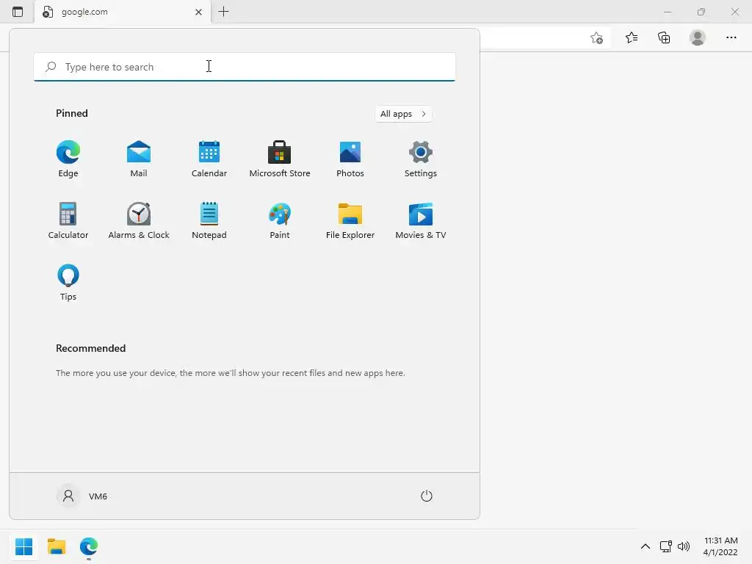
Task: Launch the pinned Calculator app
Action: tap(68, 220)
